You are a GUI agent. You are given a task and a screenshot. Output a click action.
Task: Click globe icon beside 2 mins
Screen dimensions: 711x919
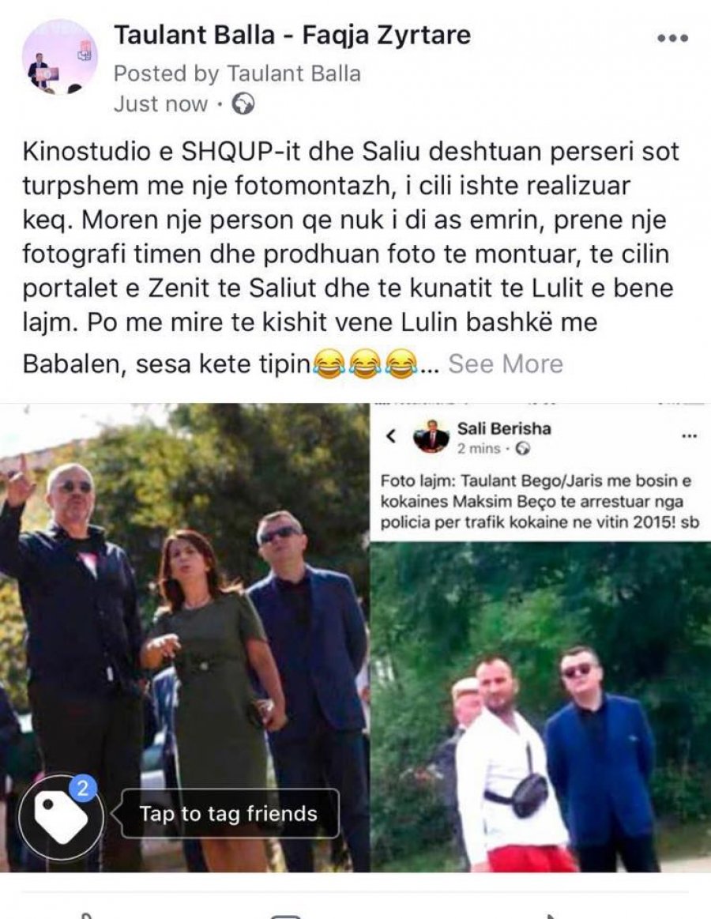tap(524, 449)
